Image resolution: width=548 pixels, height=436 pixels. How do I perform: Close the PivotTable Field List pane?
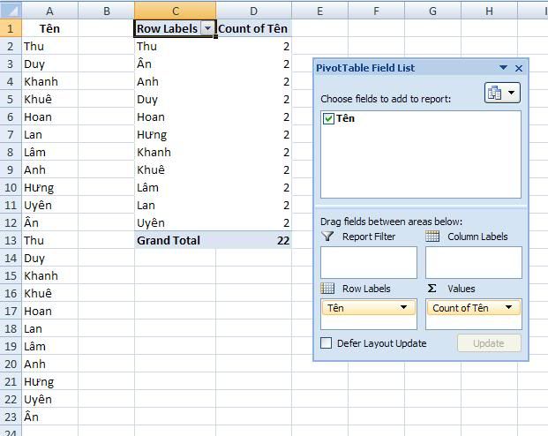tap(519, 68)
